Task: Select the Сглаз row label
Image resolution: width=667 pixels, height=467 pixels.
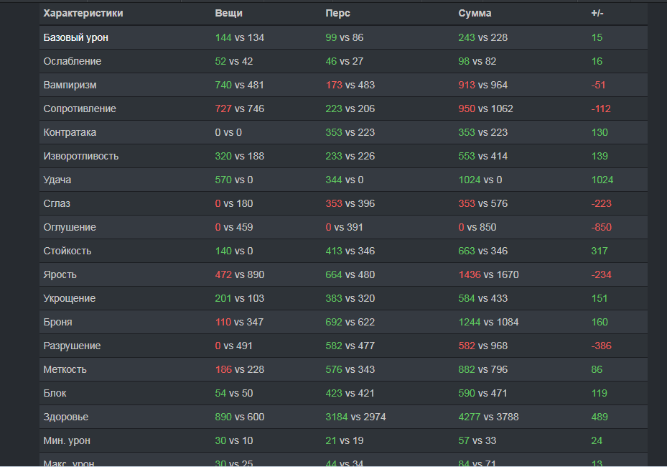Action: tap(57, 203)
